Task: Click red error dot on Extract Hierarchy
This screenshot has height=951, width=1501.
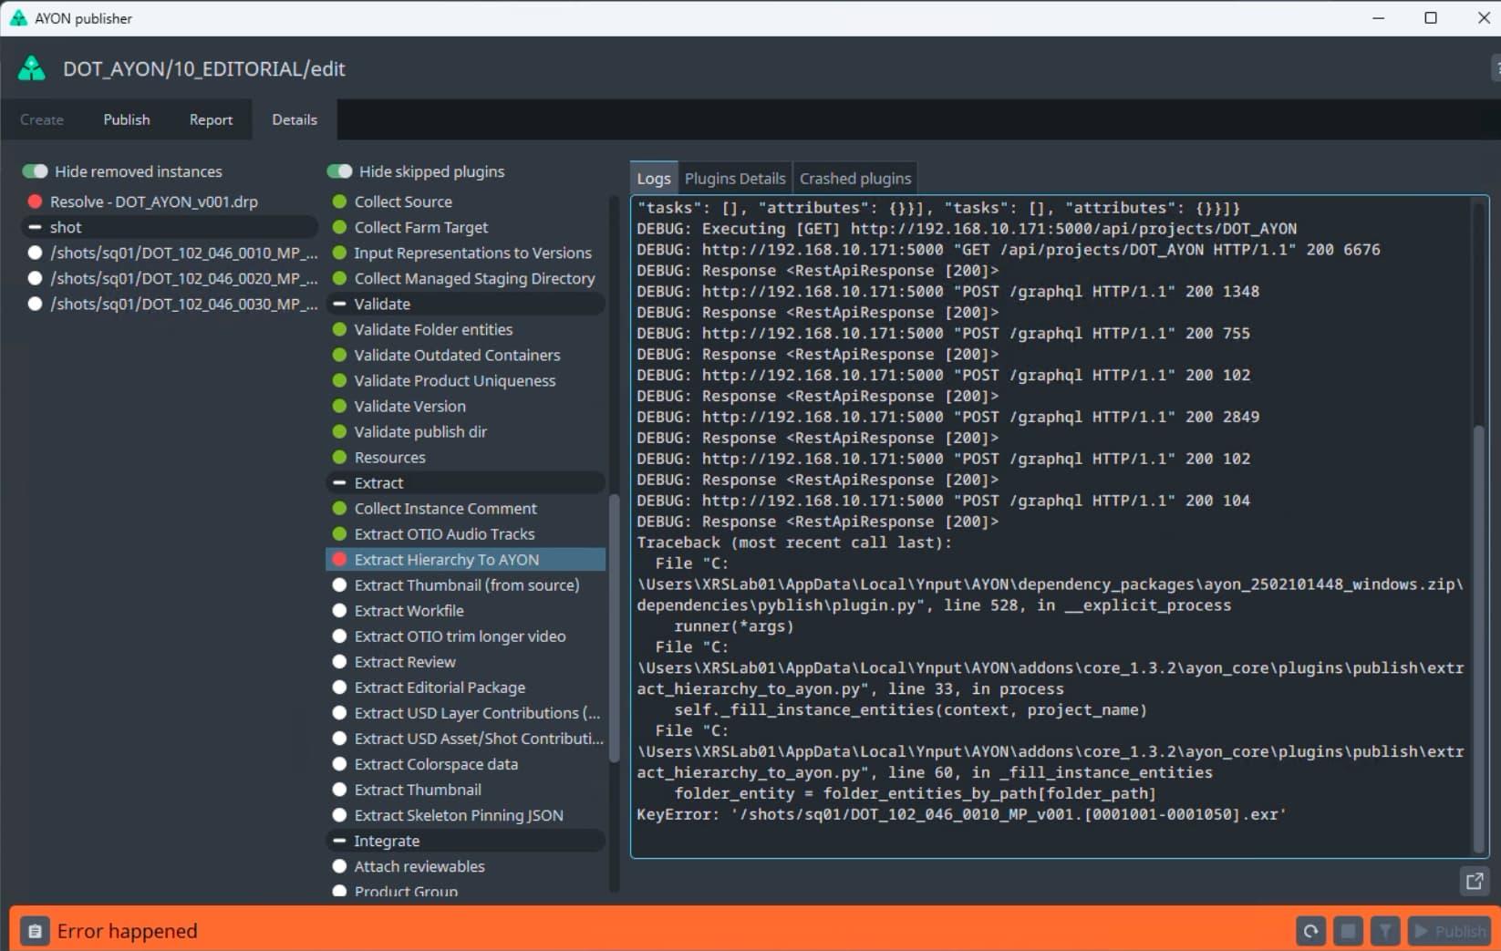Action: 339,560
